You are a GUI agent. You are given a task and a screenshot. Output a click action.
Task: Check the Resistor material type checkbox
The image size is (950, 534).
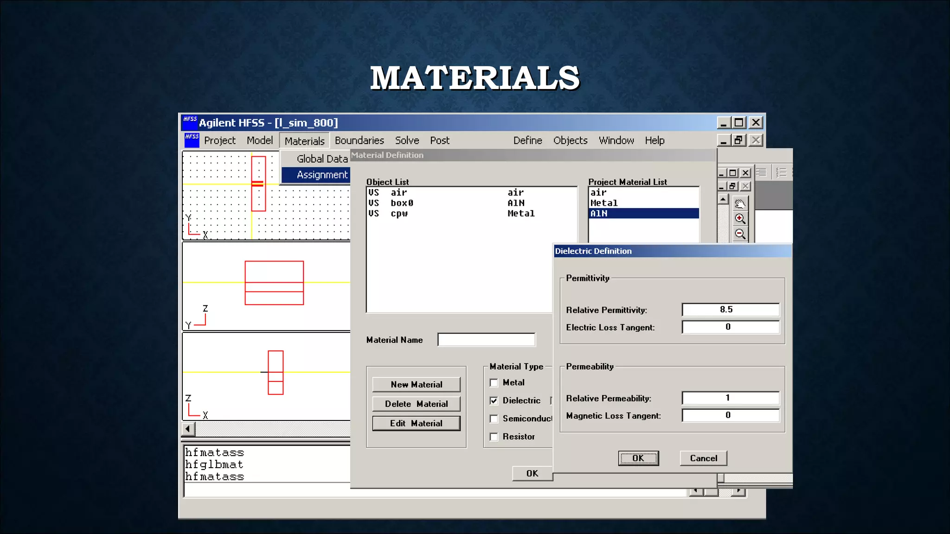tap(494, 437)
